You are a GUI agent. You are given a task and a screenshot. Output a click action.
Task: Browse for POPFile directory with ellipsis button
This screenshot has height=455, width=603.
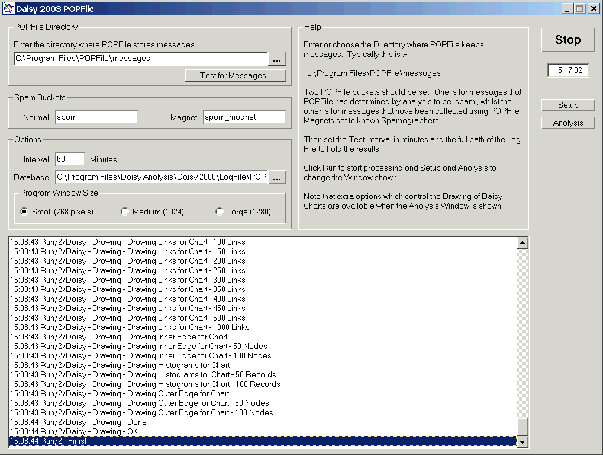point(277,59)
